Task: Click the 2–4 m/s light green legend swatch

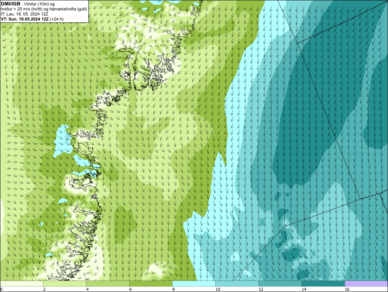Action: coord(65,283)
